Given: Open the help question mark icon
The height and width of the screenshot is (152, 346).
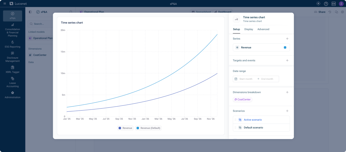Looking at the screenshot, I should [326, 4].
